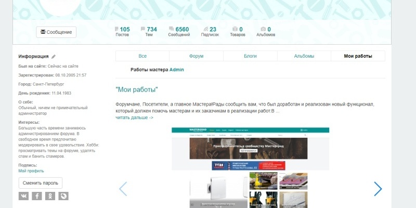Image resolution: width=416 pixels, height=208 pixels.
Task: Switch to the Все tab
Action: pyautogui.click(x=142, y=56)
